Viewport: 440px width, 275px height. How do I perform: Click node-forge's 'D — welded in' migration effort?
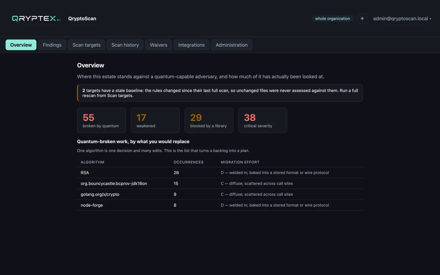click(275, 205)
